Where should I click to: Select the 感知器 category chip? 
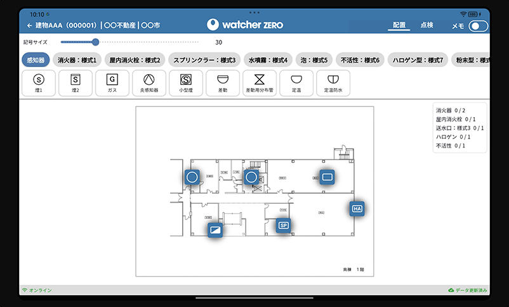(35, 60)
